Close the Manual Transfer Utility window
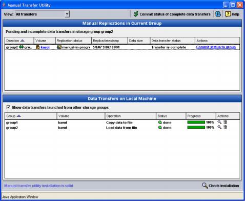245x201 pixels. click(240, 5)
